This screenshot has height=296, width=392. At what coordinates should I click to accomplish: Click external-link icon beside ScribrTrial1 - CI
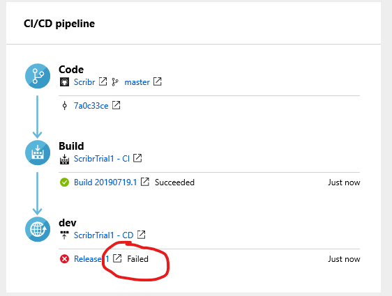pyautogui.click(x=137, y=158)
